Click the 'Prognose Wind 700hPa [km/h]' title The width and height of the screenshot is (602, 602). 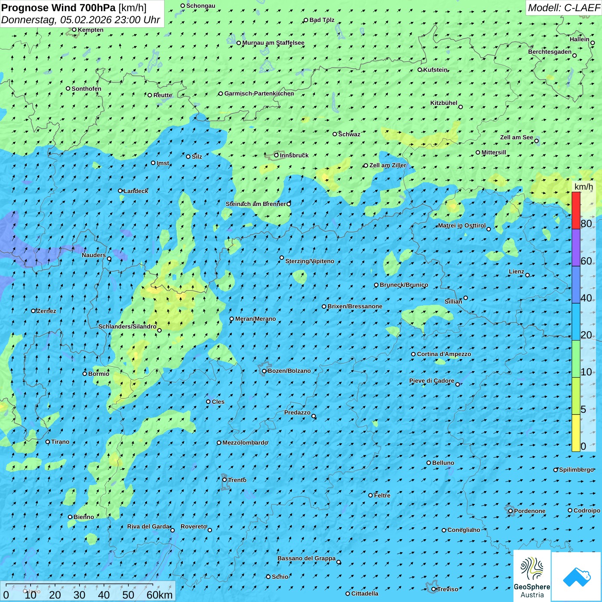click(x=74, y=8)
